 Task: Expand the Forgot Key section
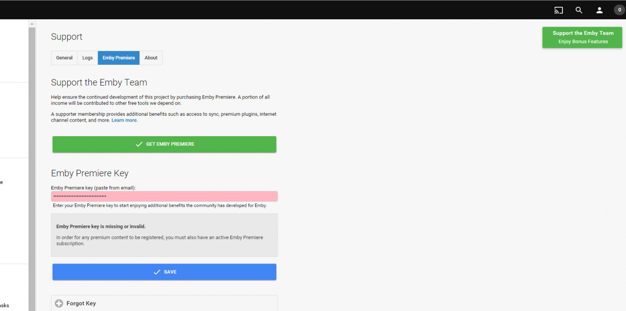164,303
